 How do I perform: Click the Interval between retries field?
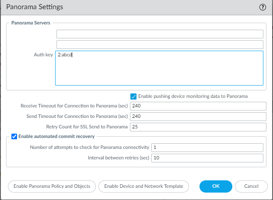(x=207, y=158)
